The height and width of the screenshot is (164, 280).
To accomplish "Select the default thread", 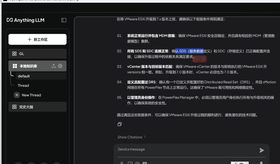I will click(41, 76).
